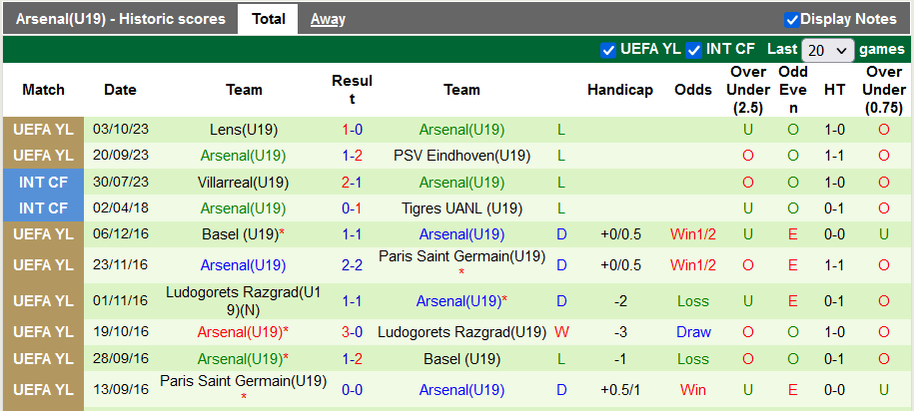Click the Over Under (2.5) column header

click(748, 90)
